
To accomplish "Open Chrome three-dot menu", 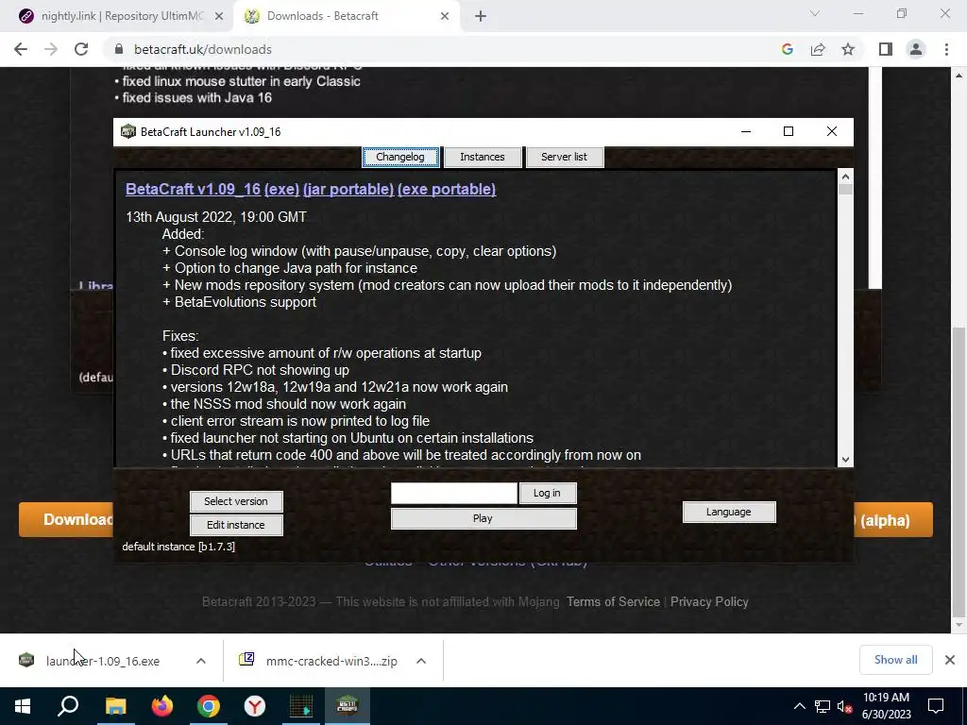I will (x=946, y=49).
